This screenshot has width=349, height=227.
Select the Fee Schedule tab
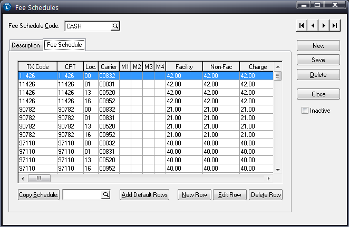[64, 45]
